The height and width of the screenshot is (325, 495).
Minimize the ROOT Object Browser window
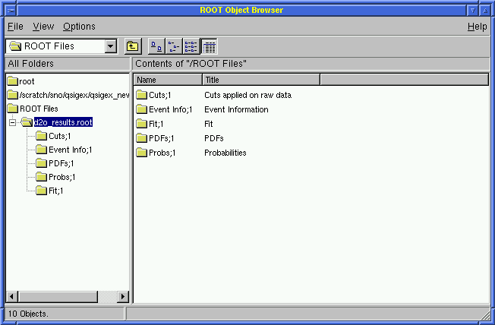tap(472, 11)
